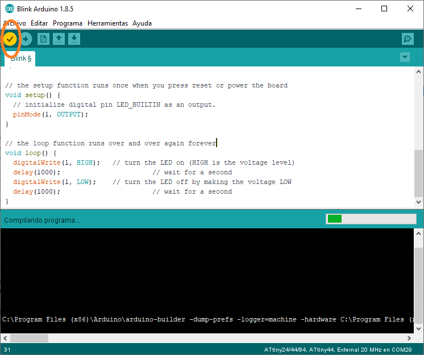Open the Archivo menu
Image resolution: width=424 pixels, height=355 pixels.
pos(15,23)
